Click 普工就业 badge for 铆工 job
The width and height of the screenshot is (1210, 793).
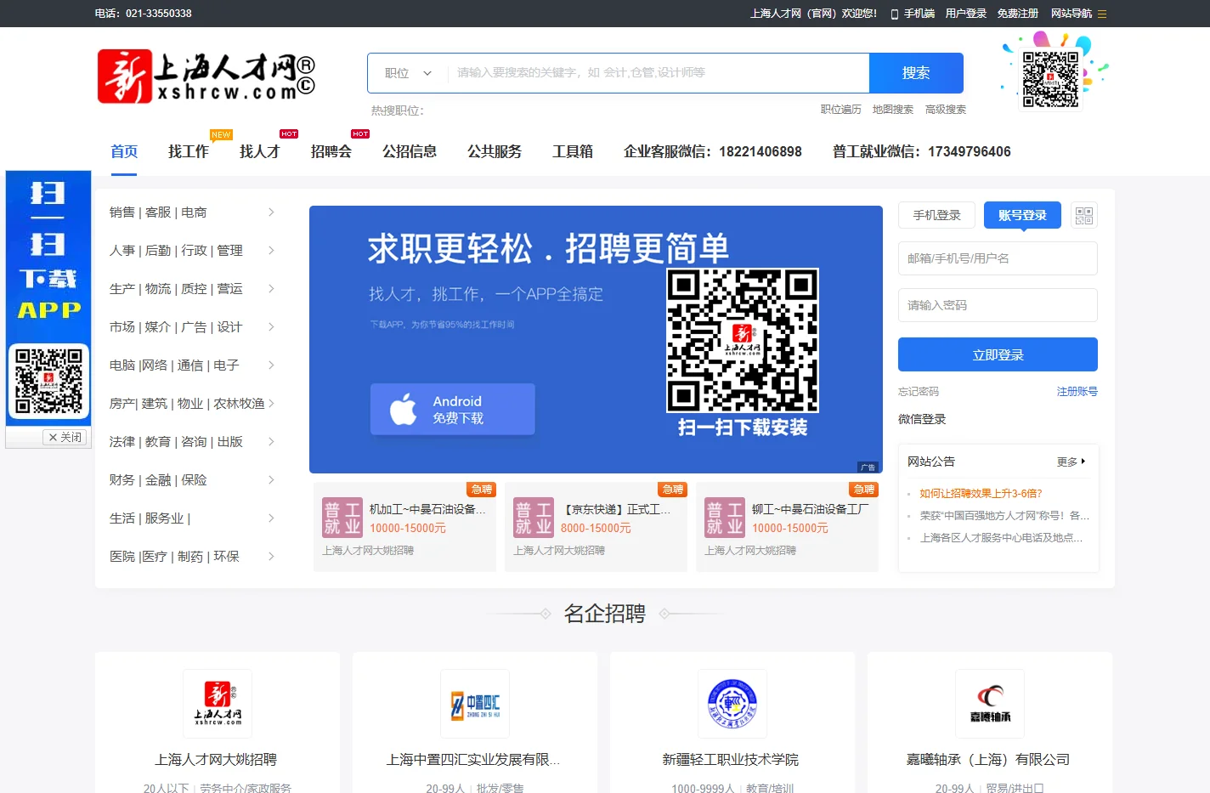pos(725,518)
